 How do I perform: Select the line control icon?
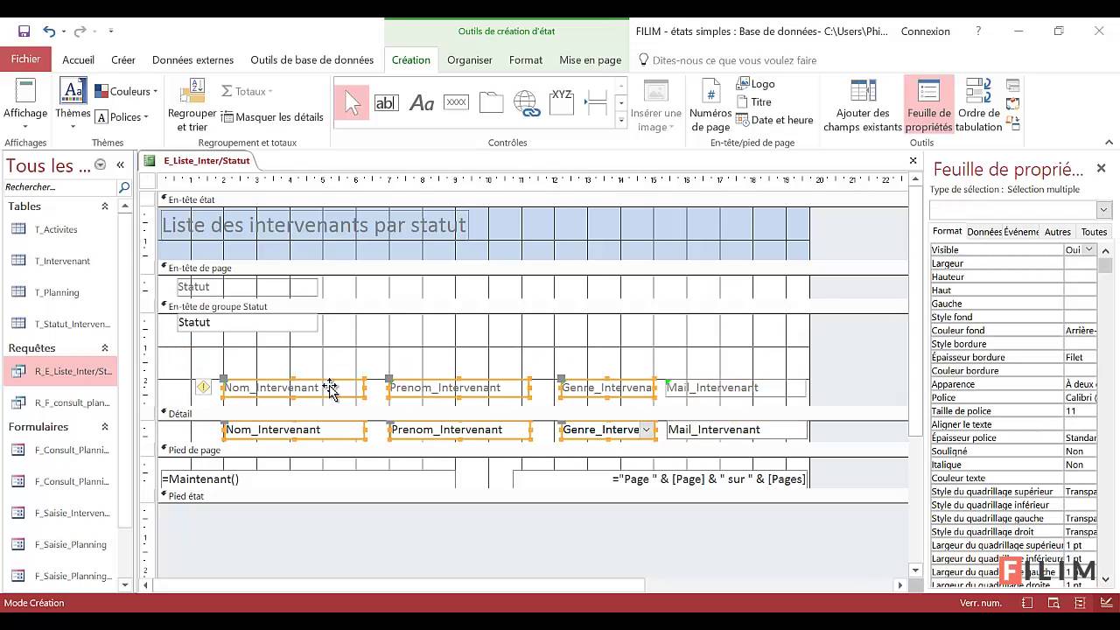[596, 102]
